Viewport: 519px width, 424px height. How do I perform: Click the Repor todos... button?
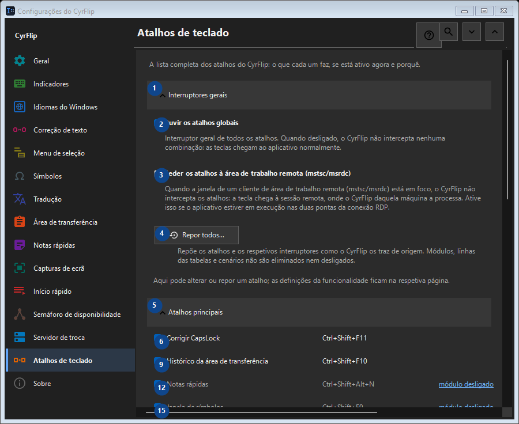click(197, 235)
